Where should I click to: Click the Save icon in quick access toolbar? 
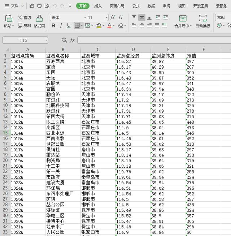32,6
